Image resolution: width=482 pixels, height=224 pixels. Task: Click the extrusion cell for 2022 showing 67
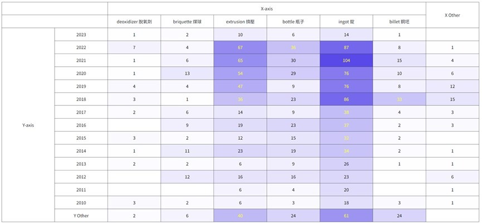pyautogui.click(x=240, y=47)
